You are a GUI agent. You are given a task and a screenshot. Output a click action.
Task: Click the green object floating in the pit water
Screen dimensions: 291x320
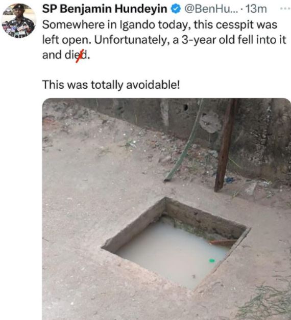[212, 260]
